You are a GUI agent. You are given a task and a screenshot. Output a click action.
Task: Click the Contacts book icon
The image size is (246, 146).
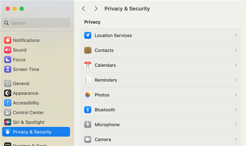click(88, 50)
